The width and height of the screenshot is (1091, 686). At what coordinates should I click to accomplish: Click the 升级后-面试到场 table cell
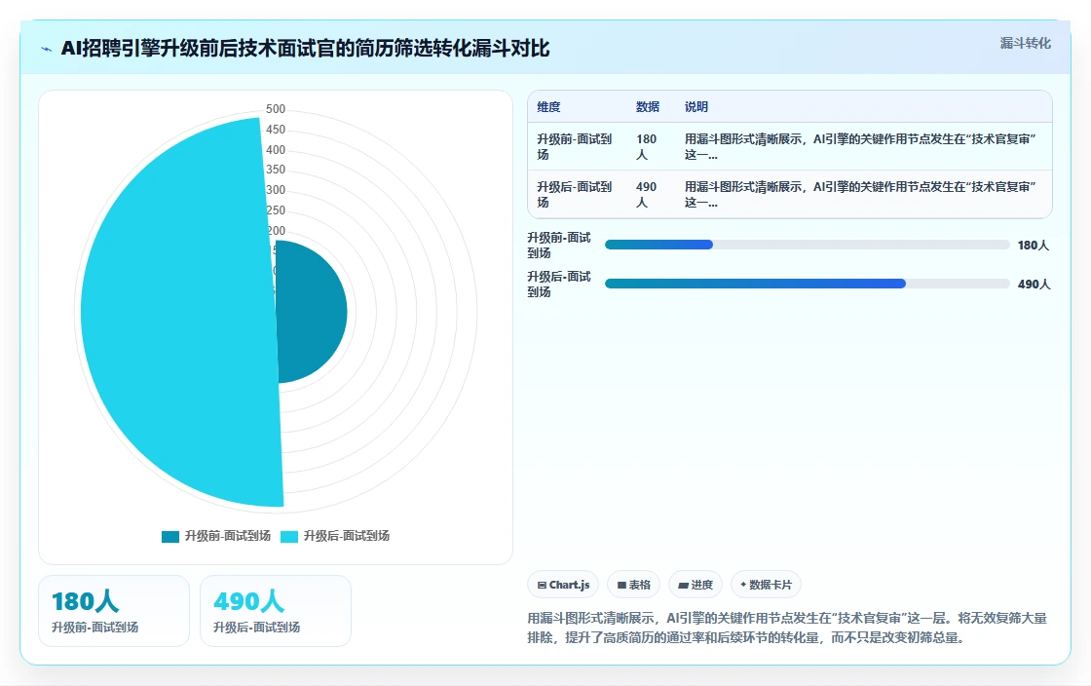click(577, 194)
